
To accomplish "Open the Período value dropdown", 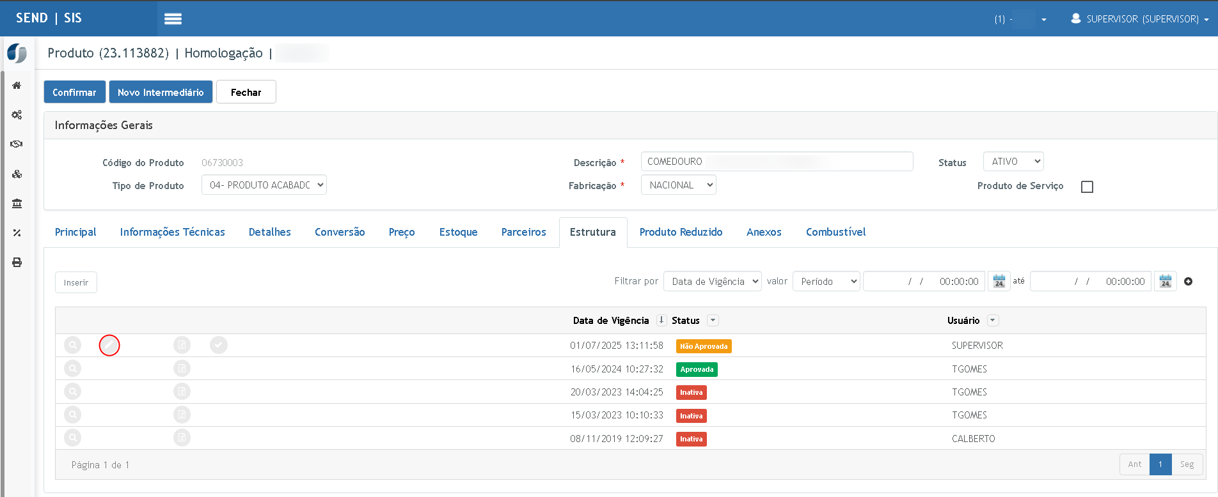I will click(x=826, y=282).
